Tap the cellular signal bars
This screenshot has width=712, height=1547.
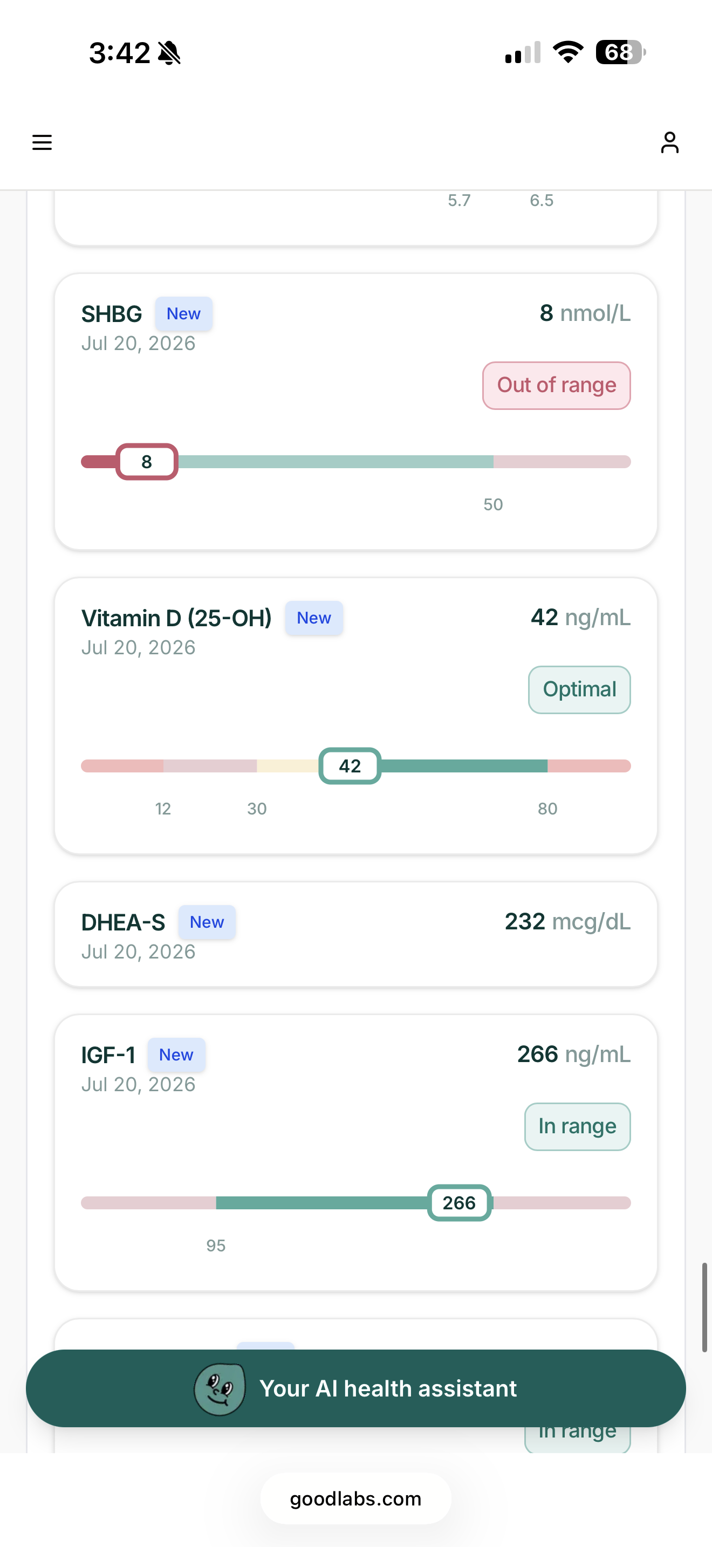pyautogui.click(x=523, y=53)
